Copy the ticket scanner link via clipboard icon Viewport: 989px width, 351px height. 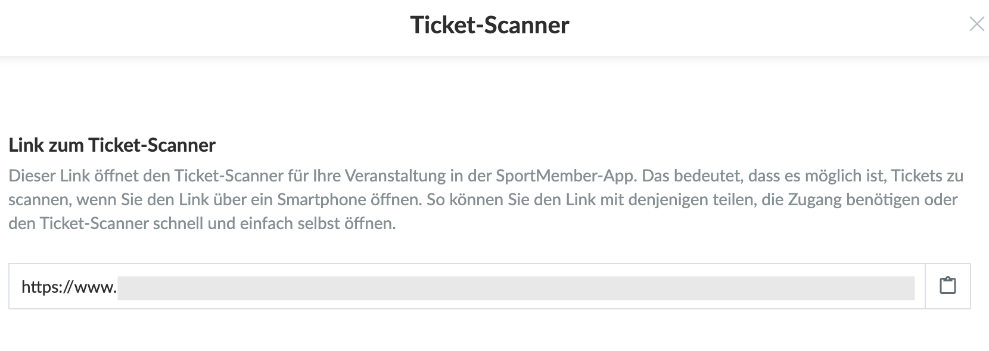coord(947,286)
